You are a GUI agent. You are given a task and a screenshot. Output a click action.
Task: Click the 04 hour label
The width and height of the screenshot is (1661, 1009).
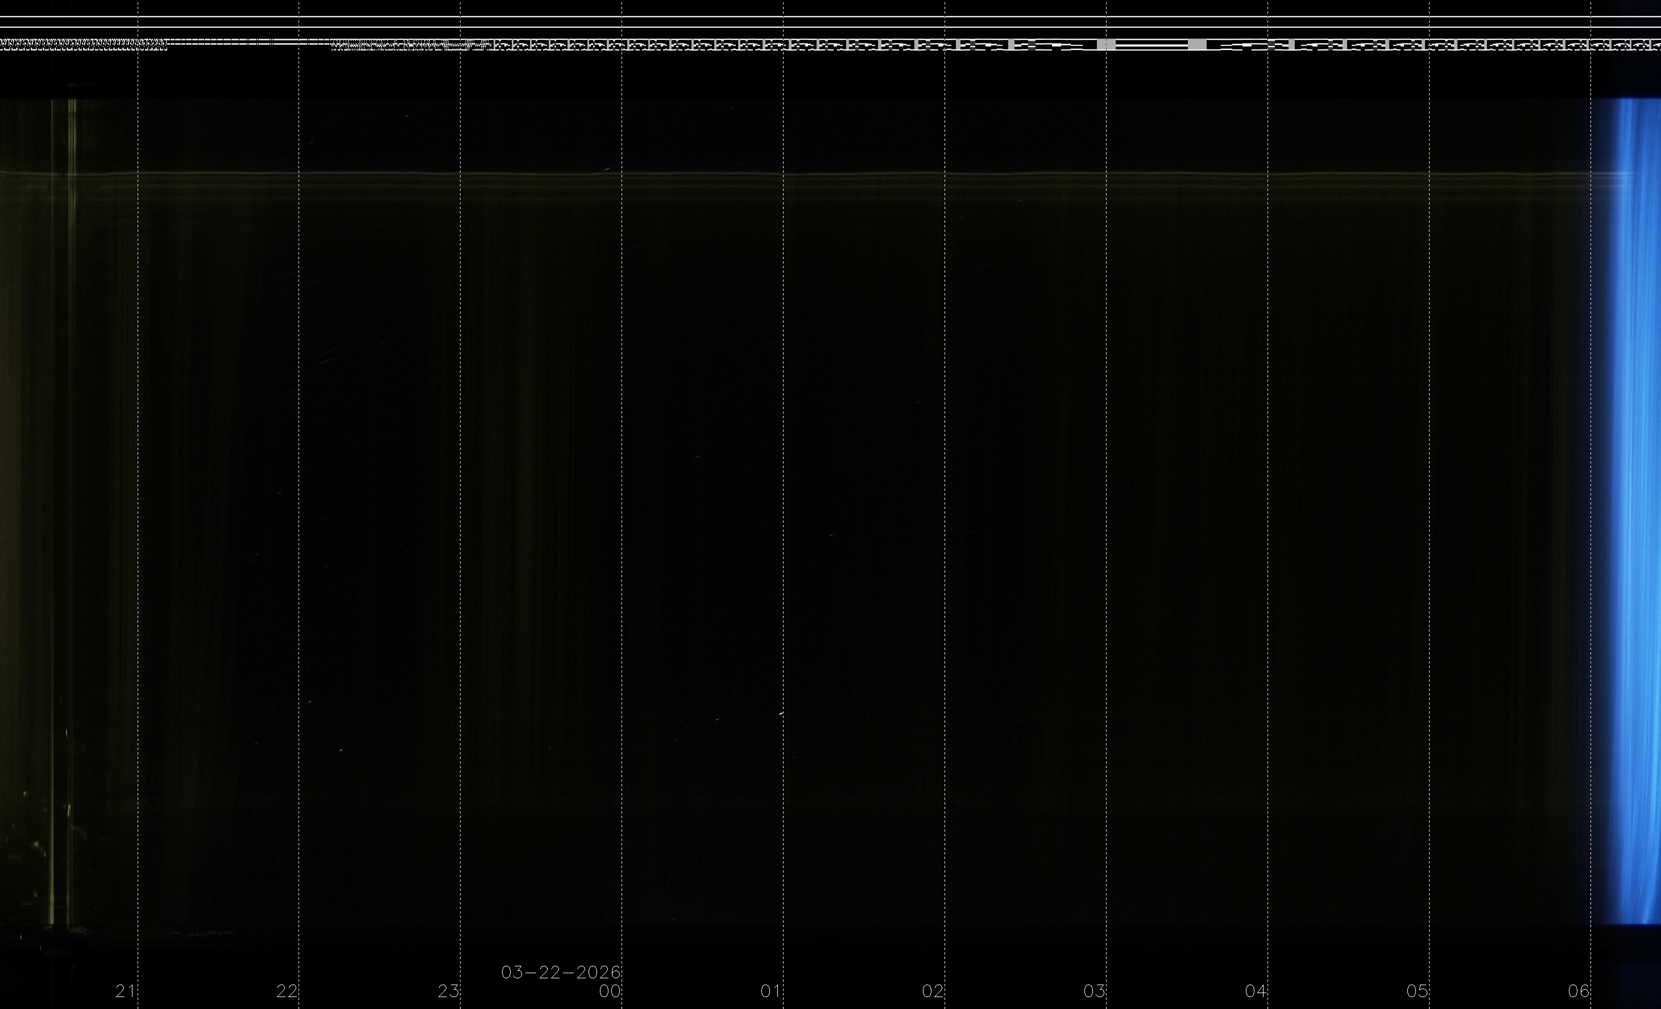tap(1255, 991)
